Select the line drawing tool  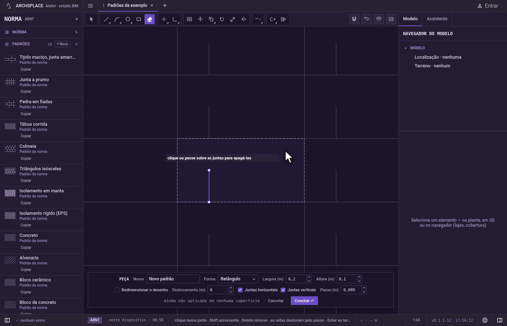pos(106,19)
